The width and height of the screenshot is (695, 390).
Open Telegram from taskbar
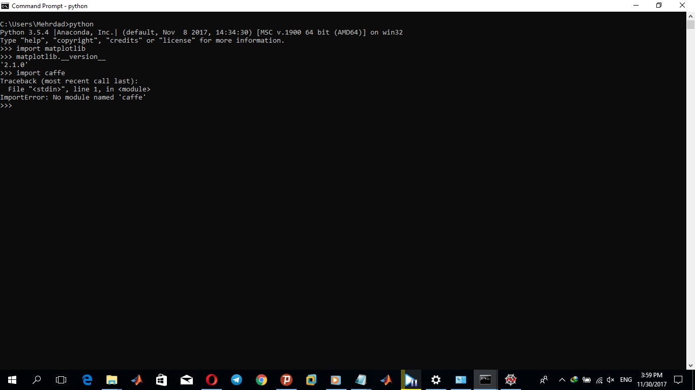click(237, 380)
